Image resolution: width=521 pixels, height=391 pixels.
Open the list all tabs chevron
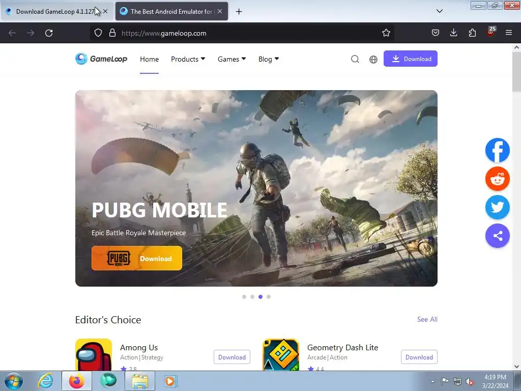(439, 11)
